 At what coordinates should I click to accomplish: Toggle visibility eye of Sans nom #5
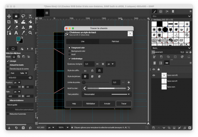pos(154,75)
